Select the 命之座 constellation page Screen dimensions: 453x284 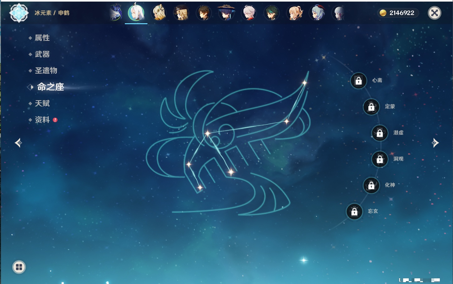pos(50,87)
